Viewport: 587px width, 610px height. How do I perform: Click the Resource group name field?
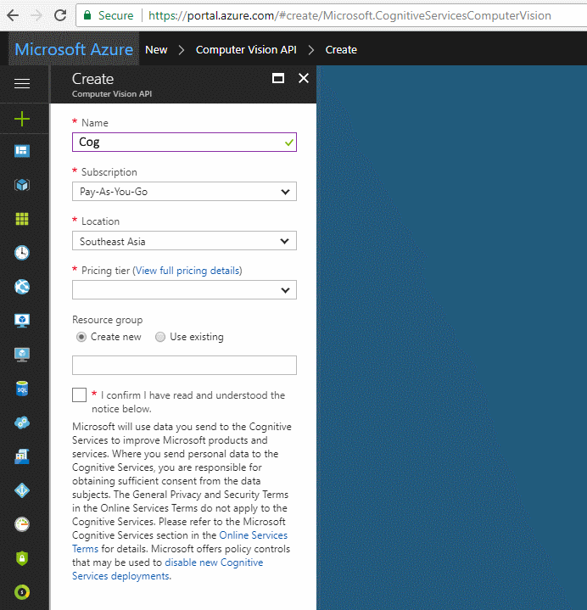pyautogui.click(x=184, y=366)
